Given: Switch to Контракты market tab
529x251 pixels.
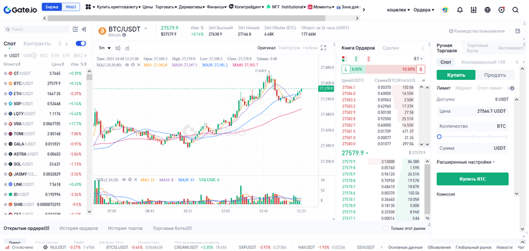Looking at the screenshot, I should (37, 44).
